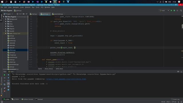Select button.py in project tree
The height and width of the screenshot is (103, 183).
[x=11, y=41]
